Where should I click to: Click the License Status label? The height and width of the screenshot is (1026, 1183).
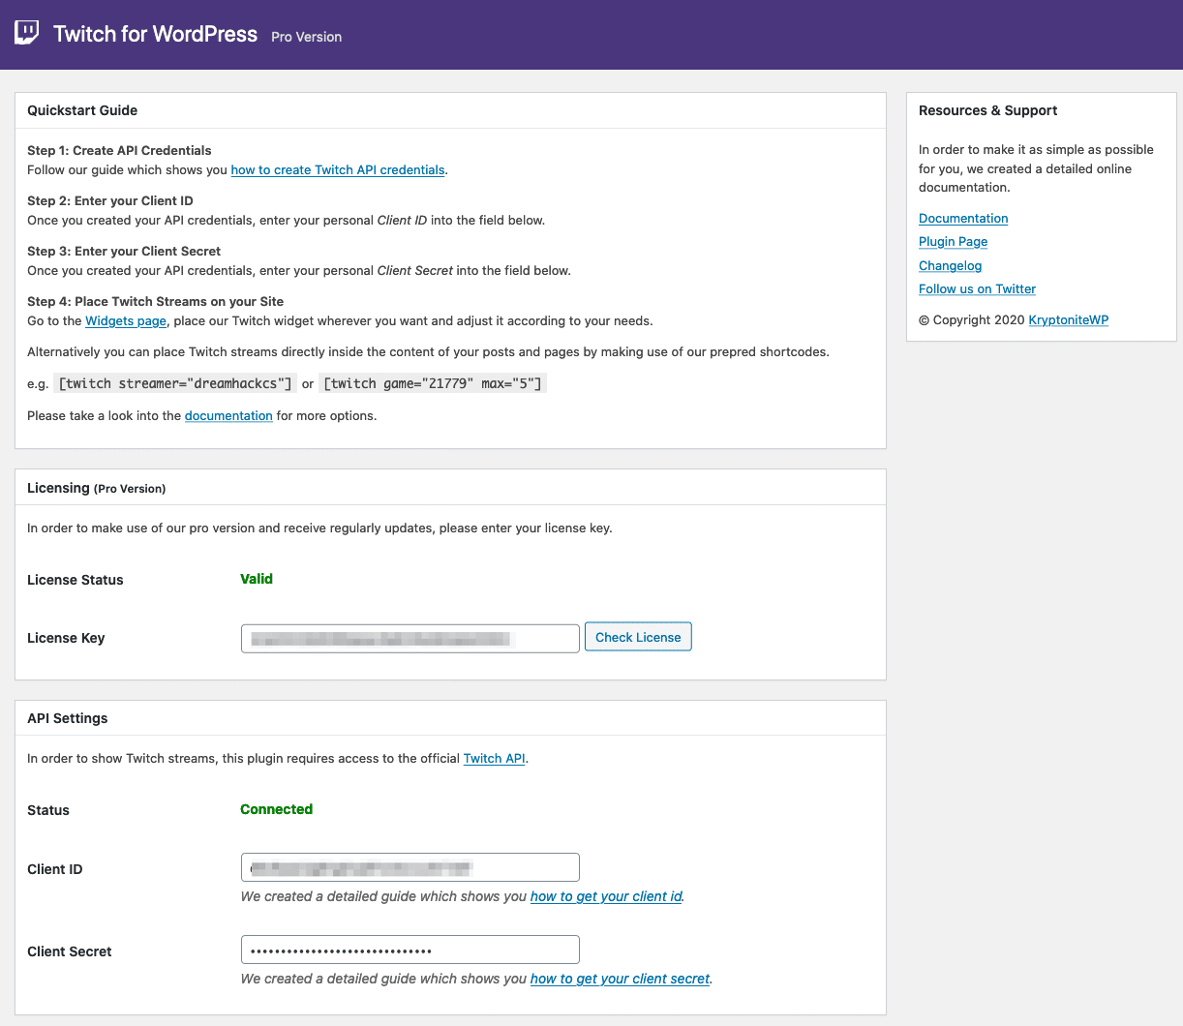(76, 580)
